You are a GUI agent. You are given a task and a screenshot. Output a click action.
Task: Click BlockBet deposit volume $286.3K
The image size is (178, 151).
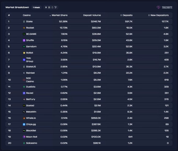[96, 131]
